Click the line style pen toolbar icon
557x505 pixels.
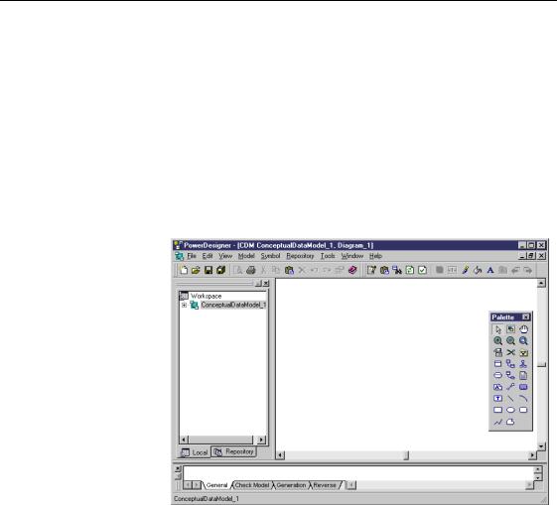[465, 270]
